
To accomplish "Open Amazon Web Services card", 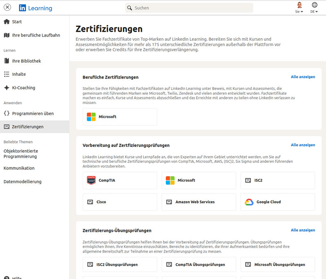I will tap(199, 202).
